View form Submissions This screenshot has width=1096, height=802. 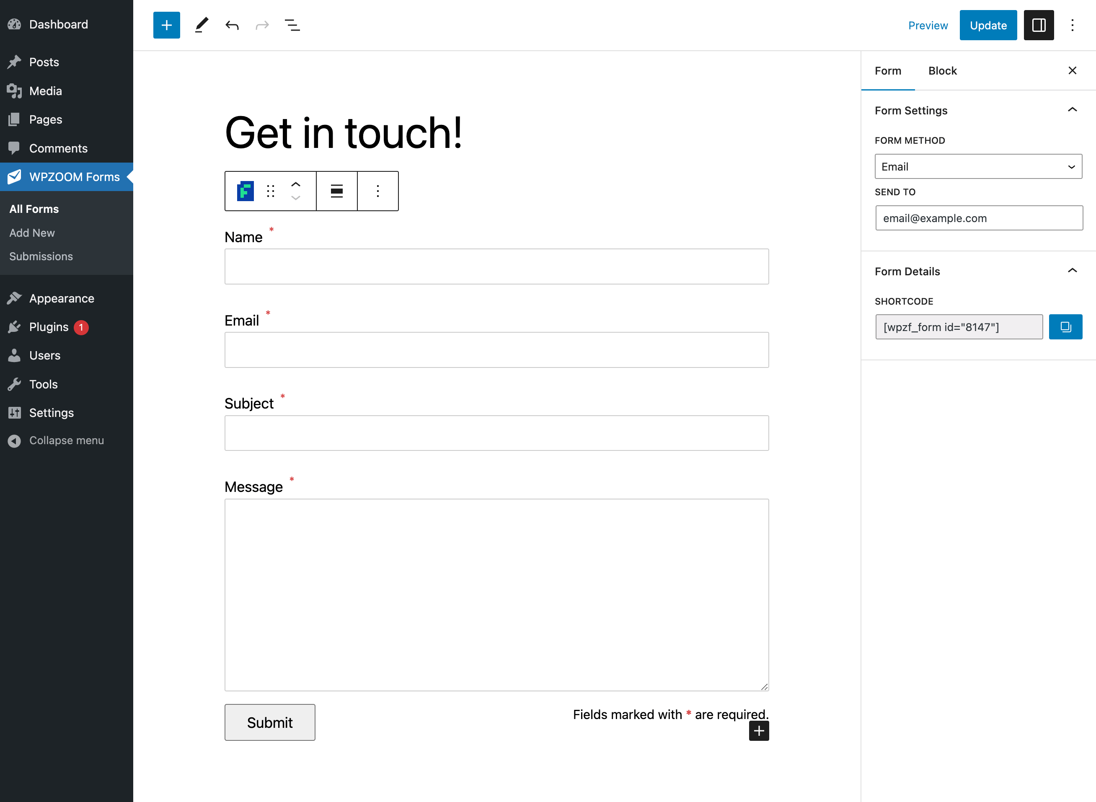pyautogui.click(x=41, y=256)
